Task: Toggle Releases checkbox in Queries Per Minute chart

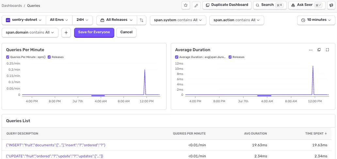Action: (x=49, y=57)
